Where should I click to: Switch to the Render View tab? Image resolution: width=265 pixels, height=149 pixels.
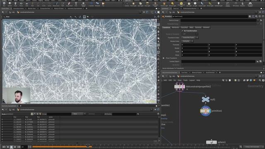[x=32, y=8]
